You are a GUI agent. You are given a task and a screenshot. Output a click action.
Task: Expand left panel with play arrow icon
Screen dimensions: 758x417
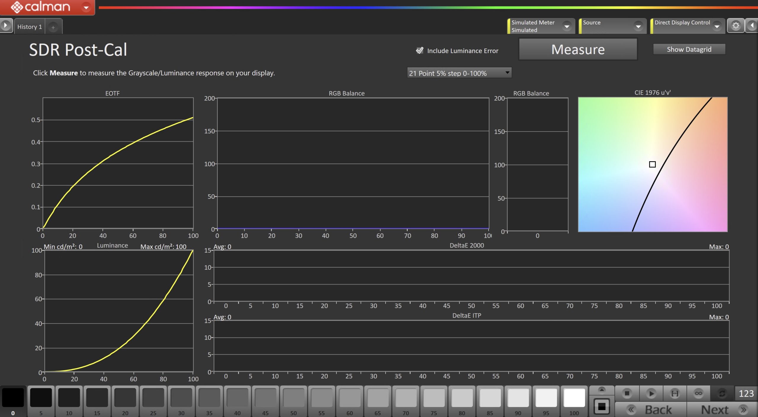coord(6,26)
